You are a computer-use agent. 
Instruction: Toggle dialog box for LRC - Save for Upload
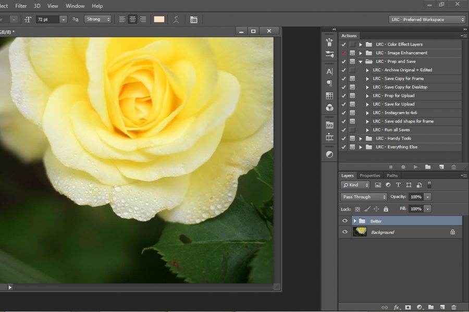pyautogui.click(x=353, y=104)
